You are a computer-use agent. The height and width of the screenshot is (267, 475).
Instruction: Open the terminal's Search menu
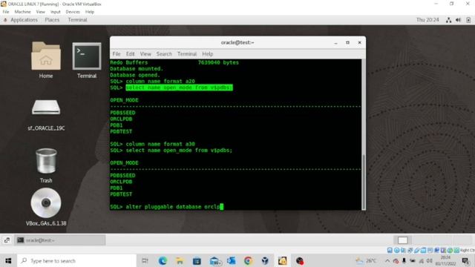point(164,54)
